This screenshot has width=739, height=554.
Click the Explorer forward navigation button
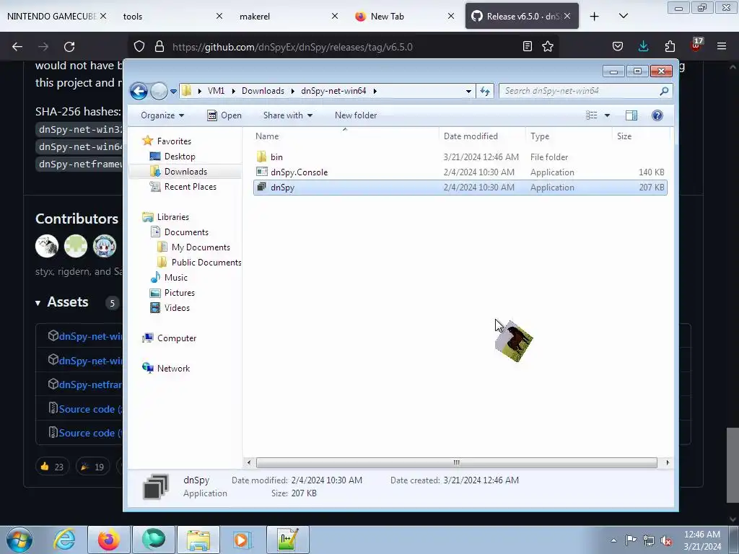click(x=159, y=91)
